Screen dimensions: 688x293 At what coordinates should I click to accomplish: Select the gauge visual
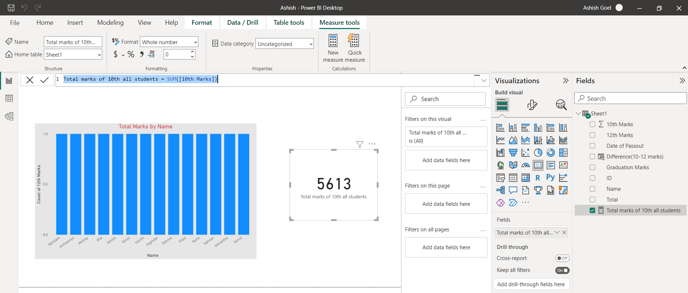526,165
